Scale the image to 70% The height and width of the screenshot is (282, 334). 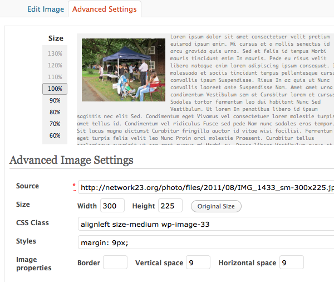click(55, 124)
